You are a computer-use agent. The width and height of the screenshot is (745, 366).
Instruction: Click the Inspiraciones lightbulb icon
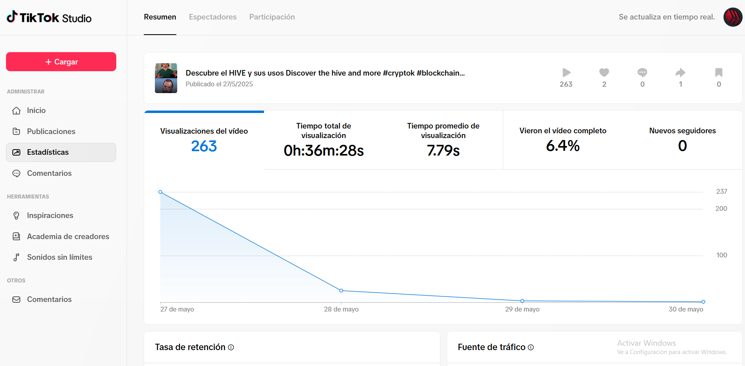pos(16,216)
